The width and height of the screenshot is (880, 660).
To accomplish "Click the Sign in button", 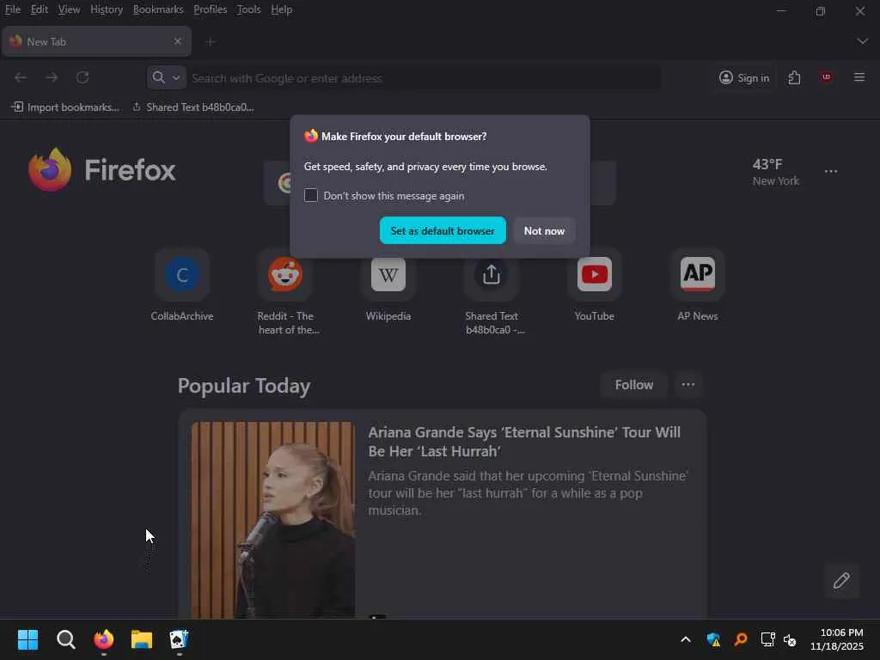I will (x=744, y=77).
